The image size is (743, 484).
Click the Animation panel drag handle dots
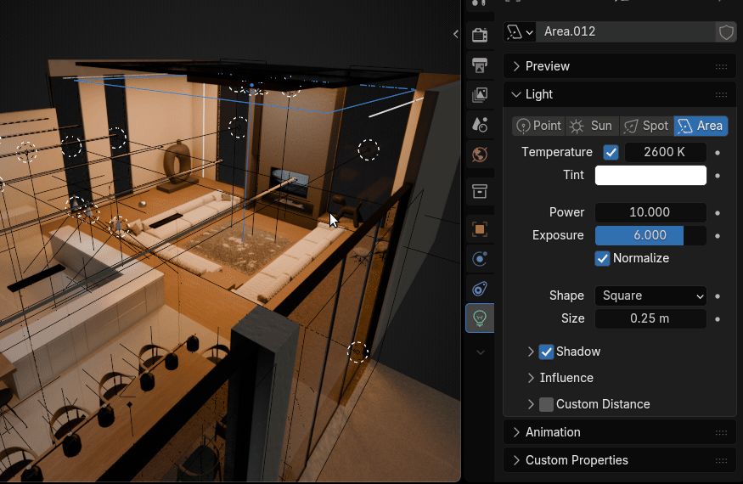click(721, 432)
